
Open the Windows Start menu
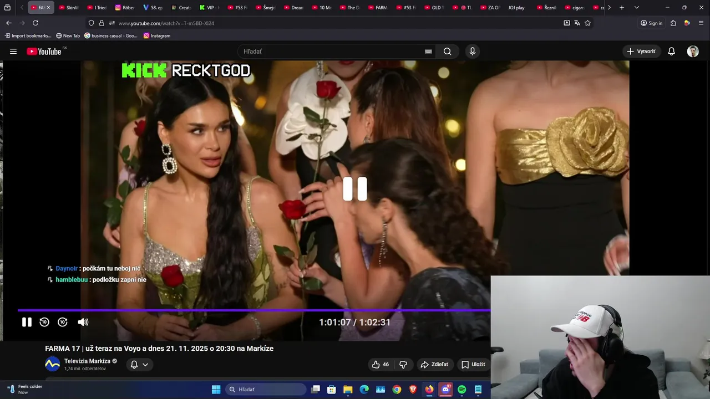click(x=216, y=390)
